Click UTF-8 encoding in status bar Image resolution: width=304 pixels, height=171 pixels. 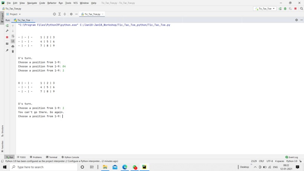coord(270,161)
